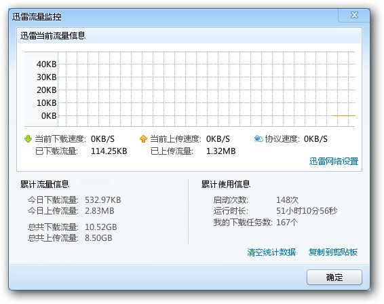This screenshot has width=384, height=304.
Task: Open 迅雷网络设置 link
Action: pyautogui.click(x=334, y=161)
